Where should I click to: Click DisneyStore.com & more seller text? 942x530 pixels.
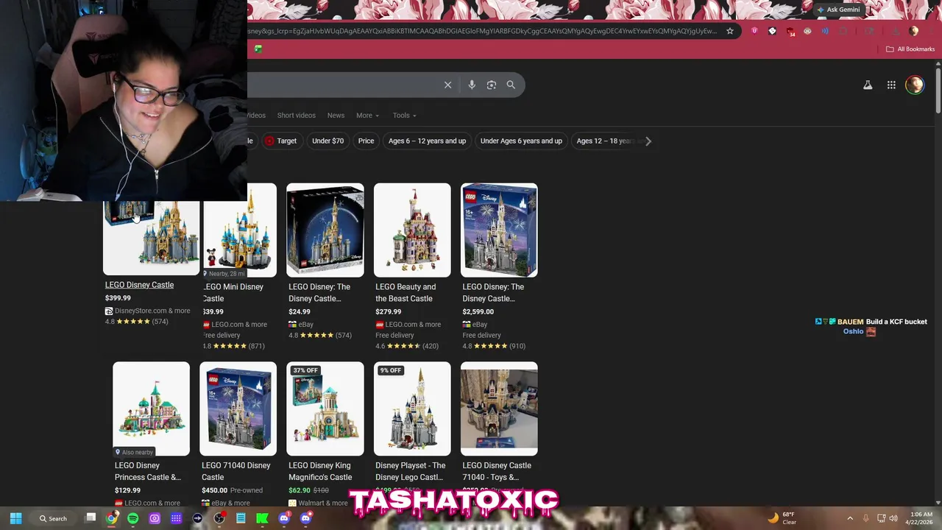[152, 311]
